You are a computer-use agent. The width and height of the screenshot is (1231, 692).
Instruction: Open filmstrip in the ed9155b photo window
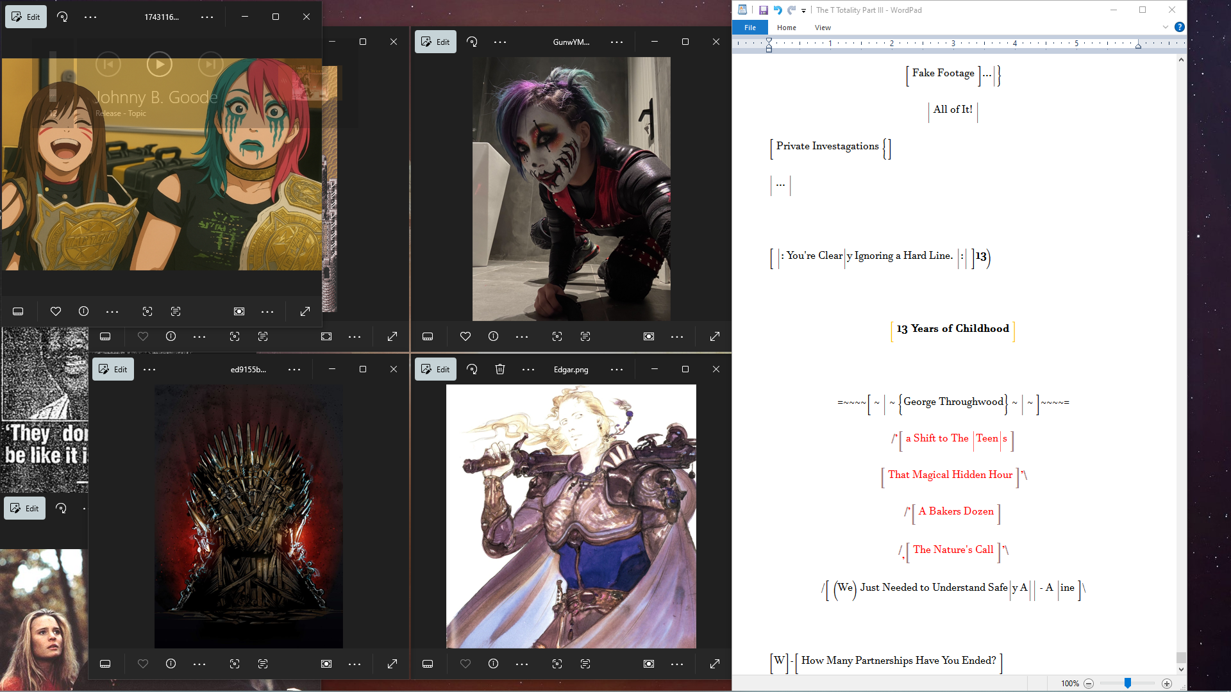[x=105, y=664]
